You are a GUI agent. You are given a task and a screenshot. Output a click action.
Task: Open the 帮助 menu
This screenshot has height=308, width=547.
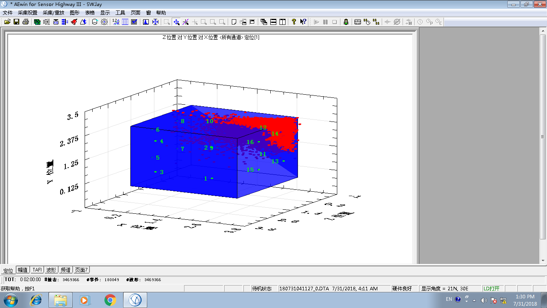tap(161, 13)
